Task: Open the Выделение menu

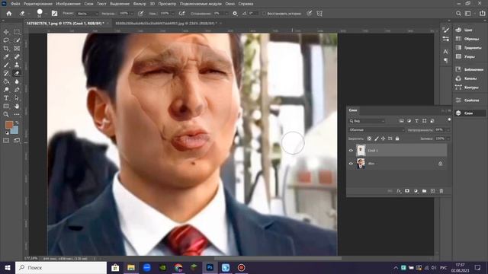Action: coord(120,4)
